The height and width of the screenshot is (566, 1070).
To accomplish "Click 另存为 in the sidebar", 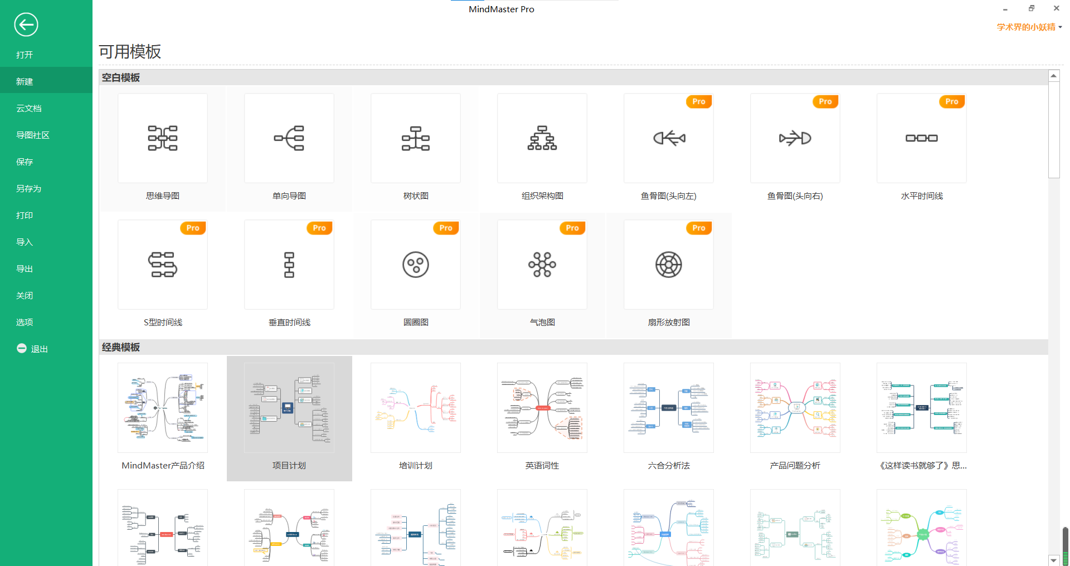I will [x=46, y=188].
